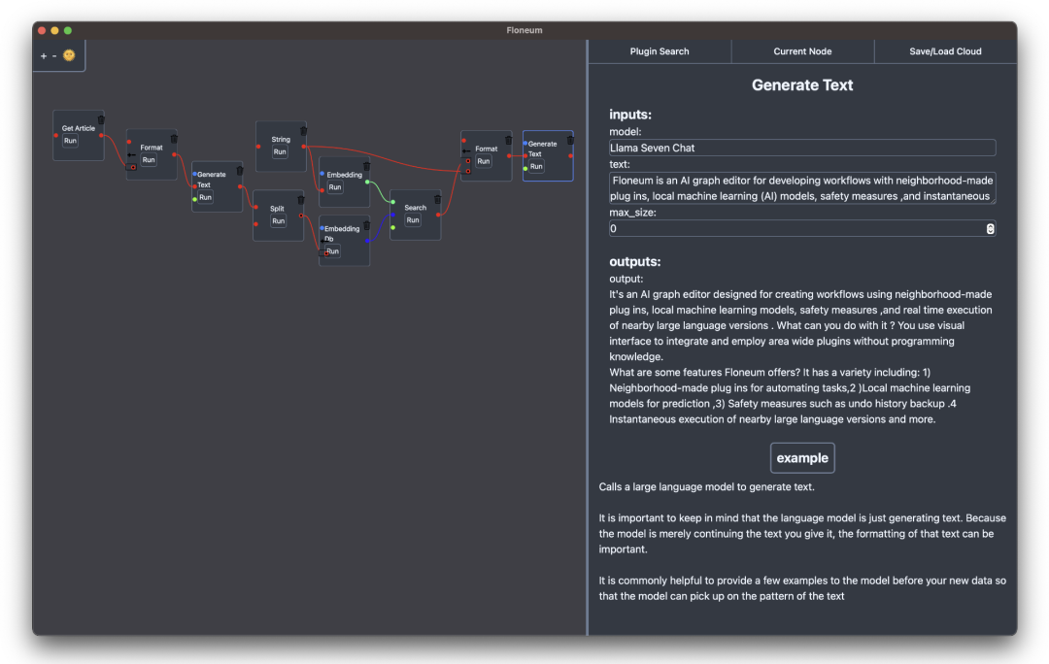This screenshot has width=1049, height=664.
Task: Click the Get Article node's red input port
Action: click(x=56, y=136)
